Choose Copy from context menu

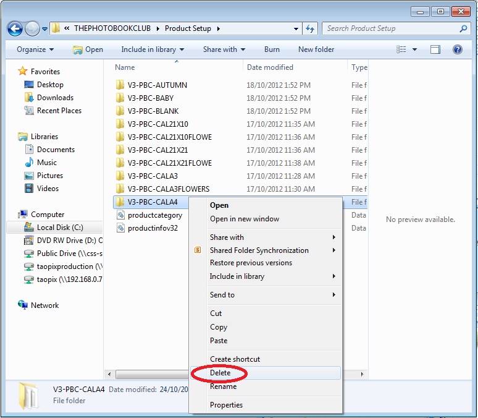[x=266, y=327]
